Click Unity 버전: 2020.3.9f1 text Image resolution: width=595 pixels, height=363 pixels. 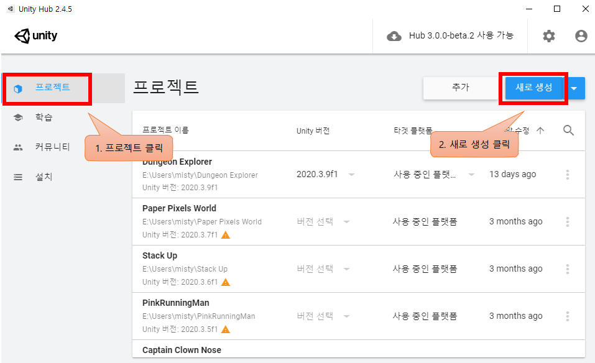[180, 188]
